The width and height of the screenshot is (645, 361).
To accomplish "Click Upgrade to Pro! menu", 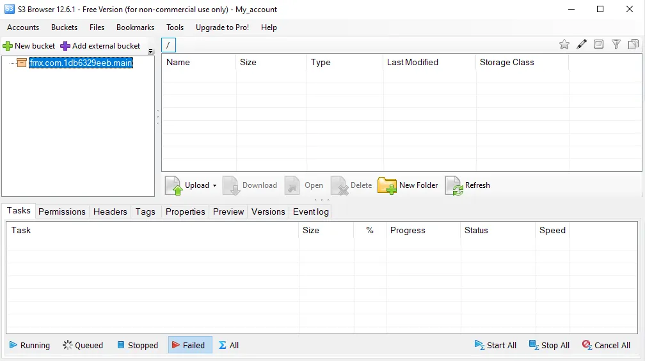I will tap(222, 27).
